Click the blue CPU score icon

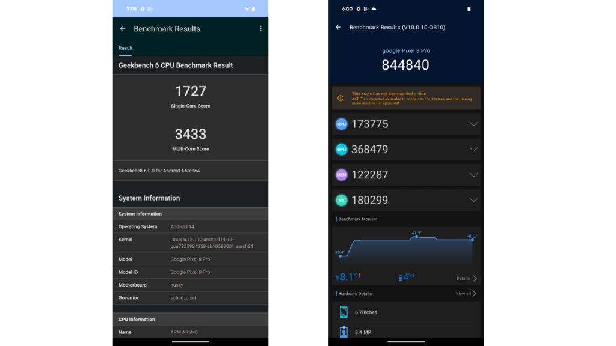coord(342,124)
